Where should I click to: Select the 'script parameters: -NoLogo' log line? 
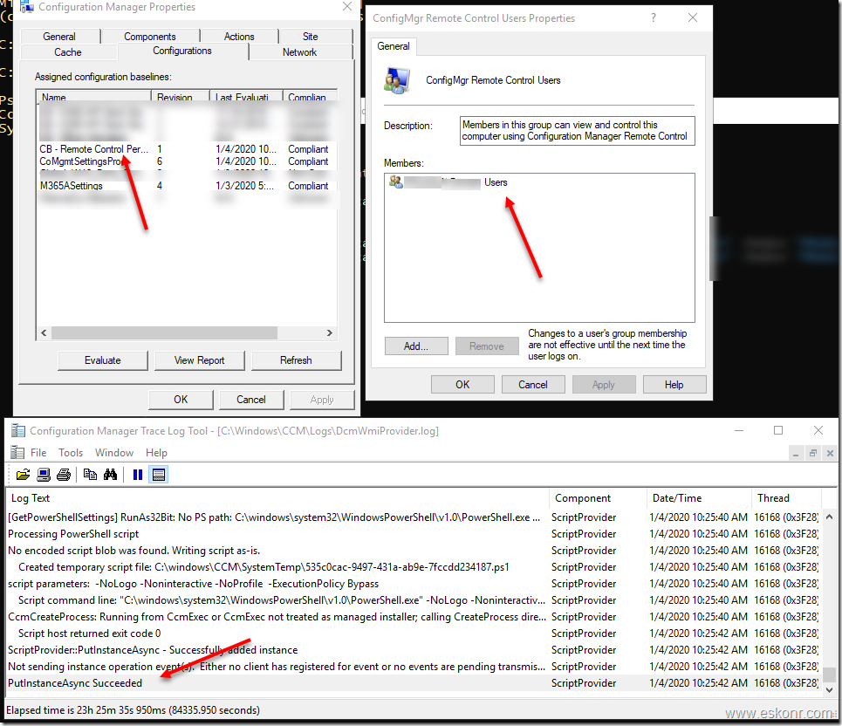414,584
